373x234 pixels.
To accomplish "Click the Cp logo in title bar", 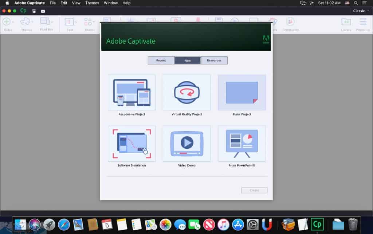I will (23, 11).
